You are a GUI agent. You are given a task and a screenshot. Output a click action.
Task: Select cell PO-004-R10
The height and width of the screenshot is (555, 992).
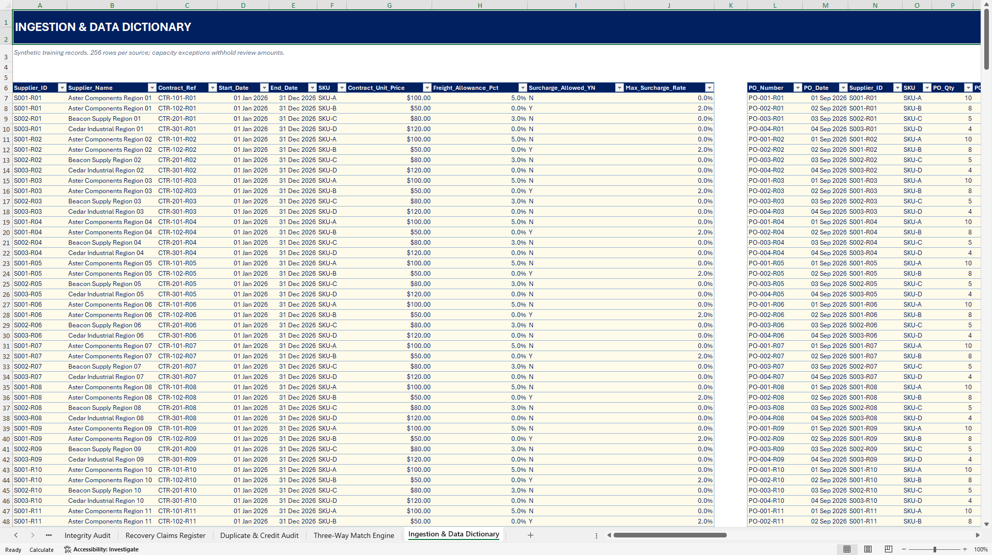tap(774, 501)
